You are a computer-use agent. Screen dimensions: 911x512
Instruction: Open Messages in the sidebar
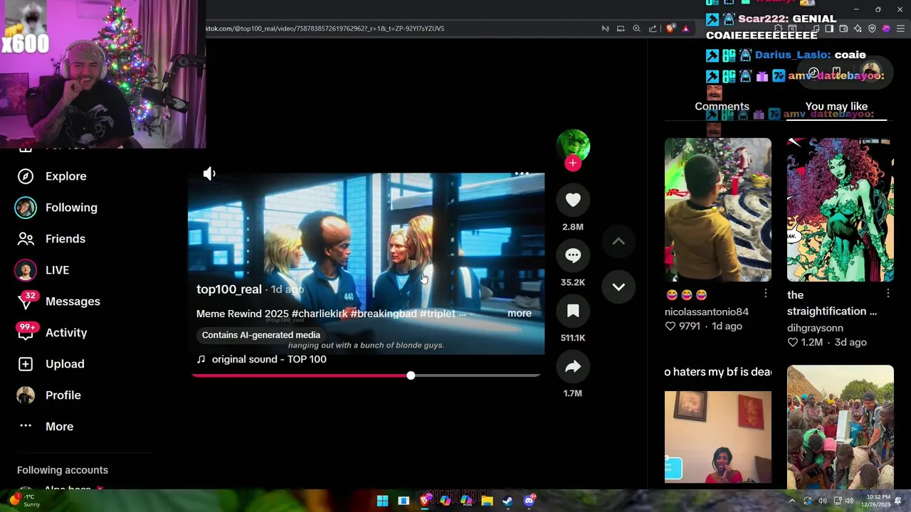click(x=73, y=302)
